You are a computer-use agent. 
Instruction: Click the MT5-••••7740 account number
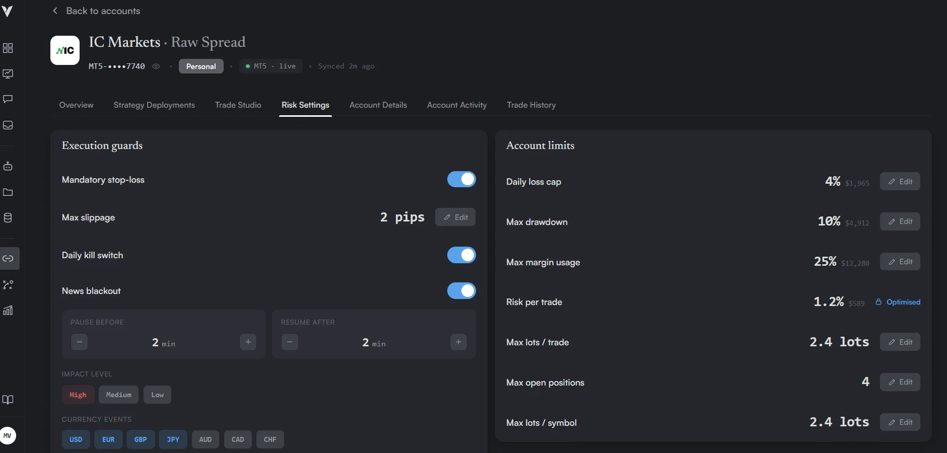pyautogui.click(x=117, y=66)
